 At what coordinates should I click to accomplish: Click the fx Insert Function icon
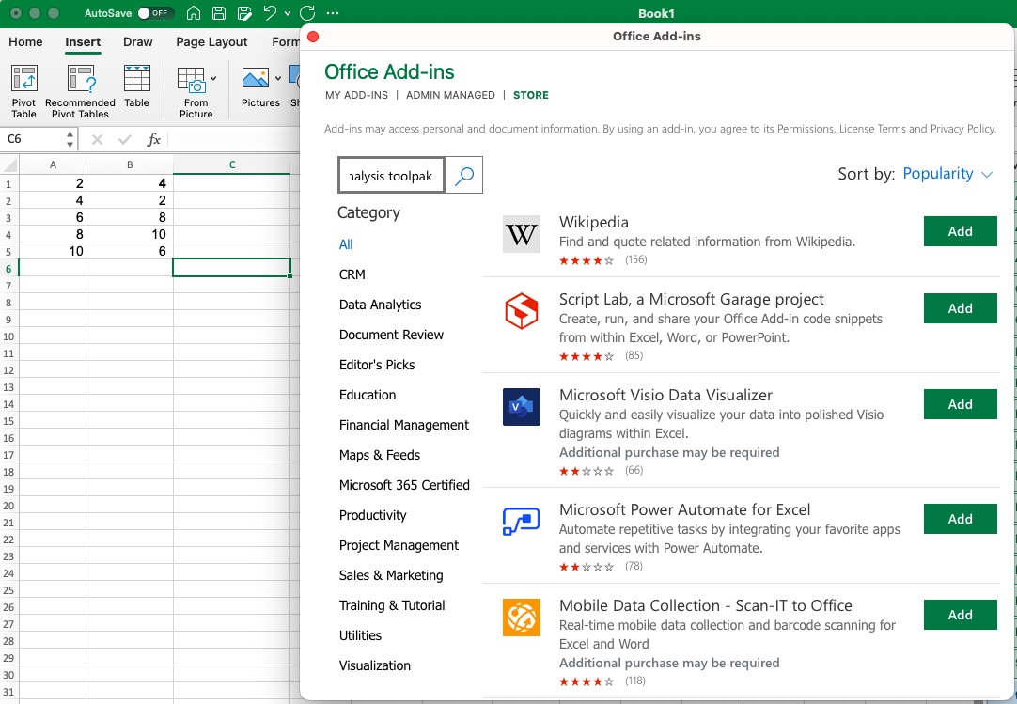point(154,139)
